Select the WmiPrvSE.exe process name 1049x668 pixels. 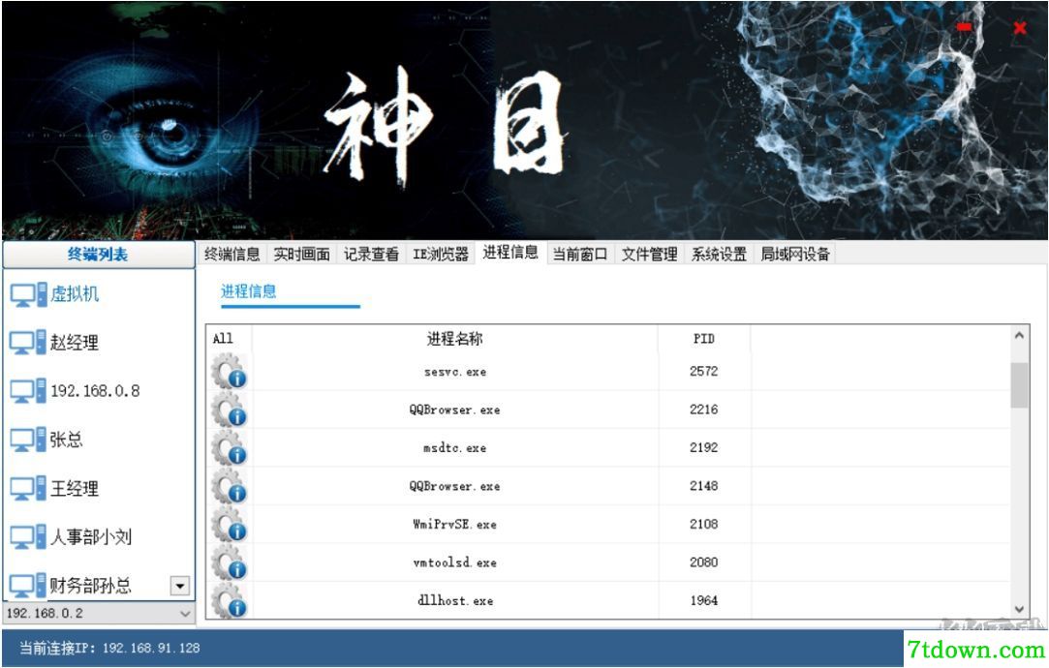coord(455,525)
